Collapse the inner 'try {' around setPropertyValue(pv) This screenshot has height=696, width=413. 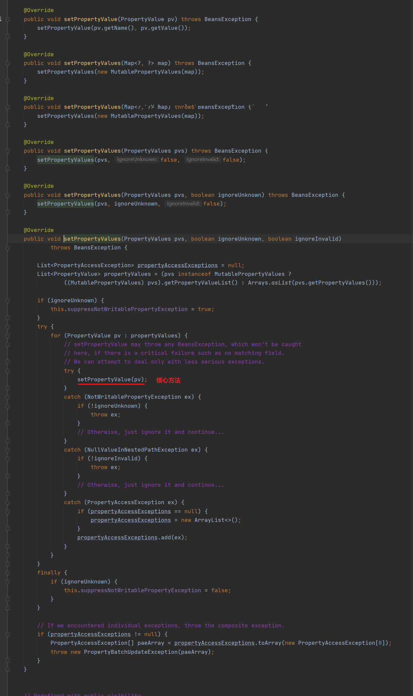(x=8, y=371)
